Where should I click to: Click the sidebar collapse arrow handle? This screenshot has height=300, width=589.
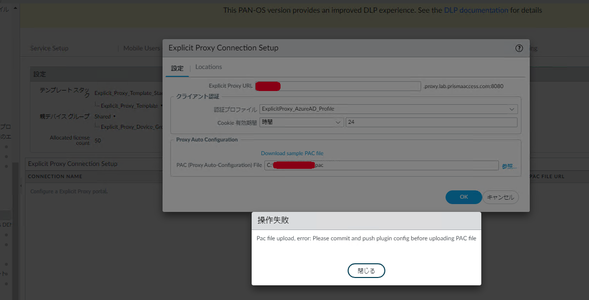click(x=21, y=186)
